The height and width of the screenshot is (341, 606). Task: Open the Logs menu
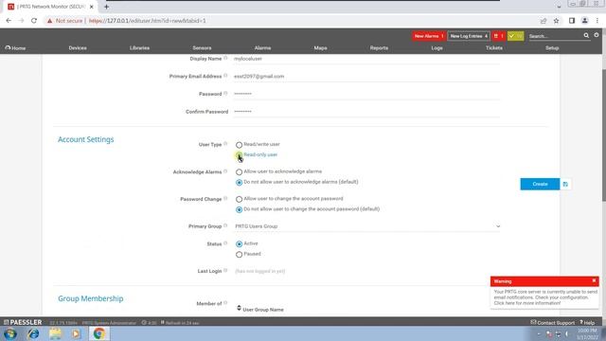pyautogui.click(x=437, y=48)
